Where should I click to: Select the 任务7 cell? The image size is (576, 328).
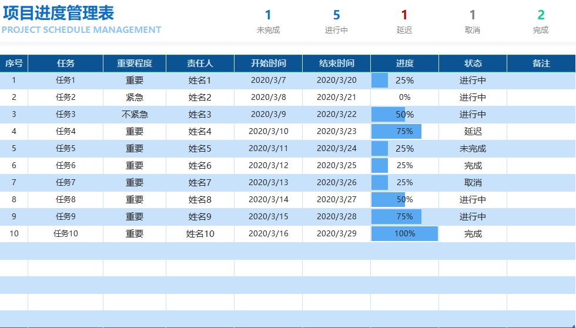[66, 183]
